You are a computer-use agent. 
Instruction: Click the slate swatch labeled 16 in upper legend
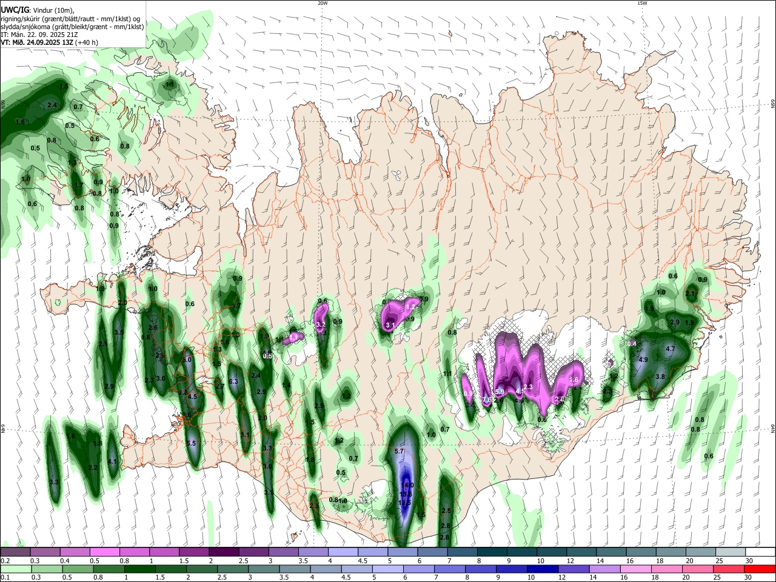[641, 552]
